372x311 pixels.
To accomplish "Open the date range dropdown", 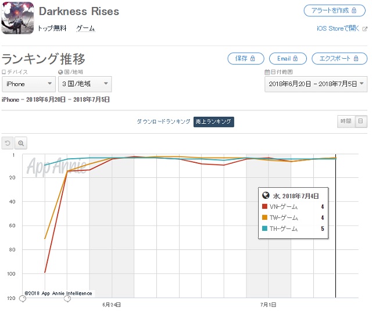I will pos(316,84).
